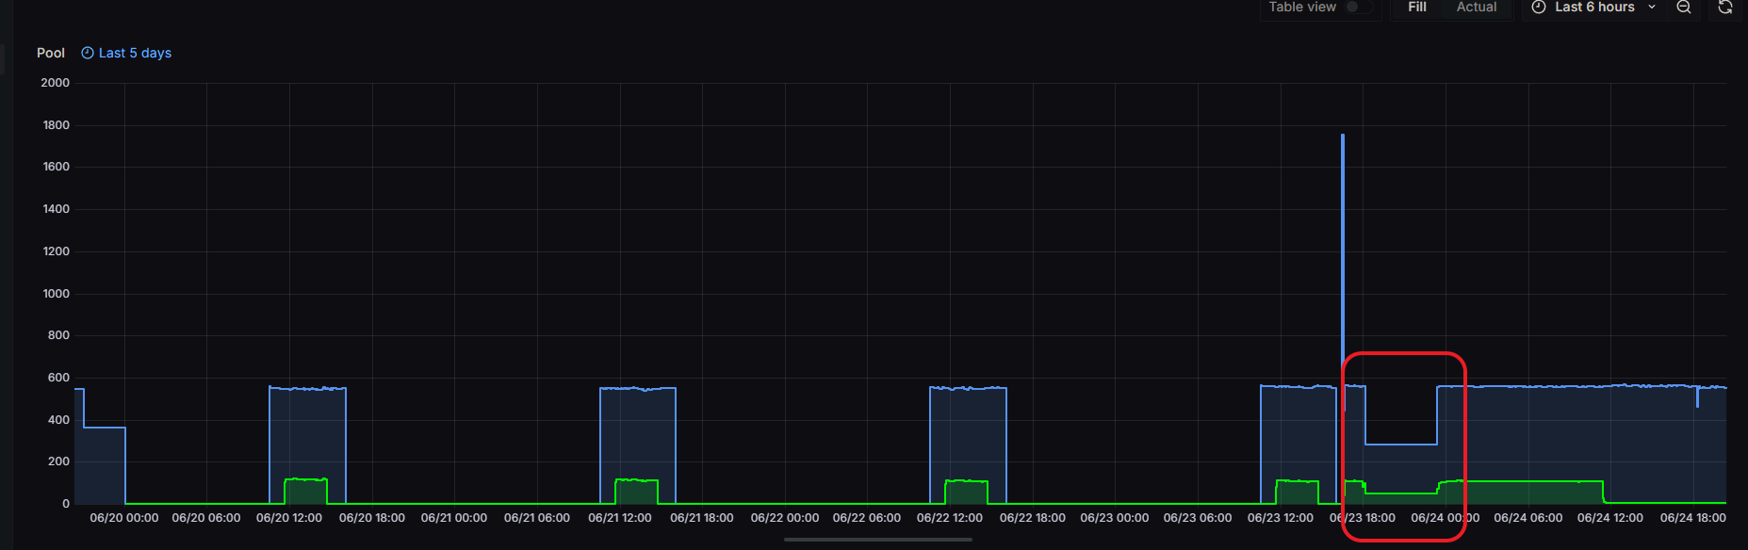This screenshot has height=550, width=1748.
Task: Click the 06/20 12:00 time axis label
Action: pyautogui.click(x=289, y=518)
